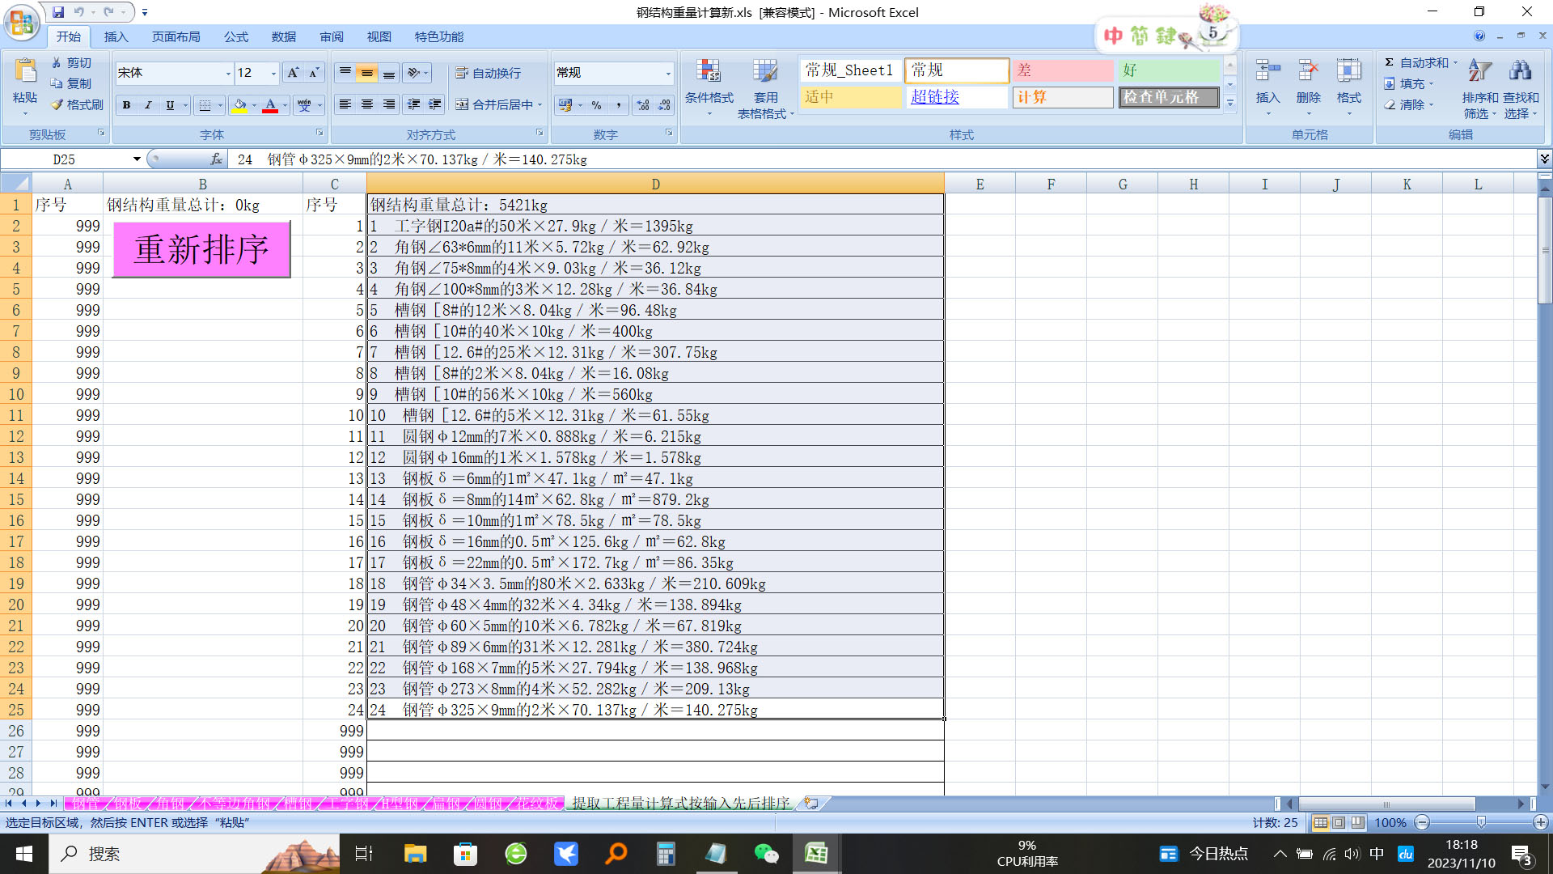Screen dimensions: 1553x874
Task: Apply the 超链接 cell style
Action: coord(957,96)
